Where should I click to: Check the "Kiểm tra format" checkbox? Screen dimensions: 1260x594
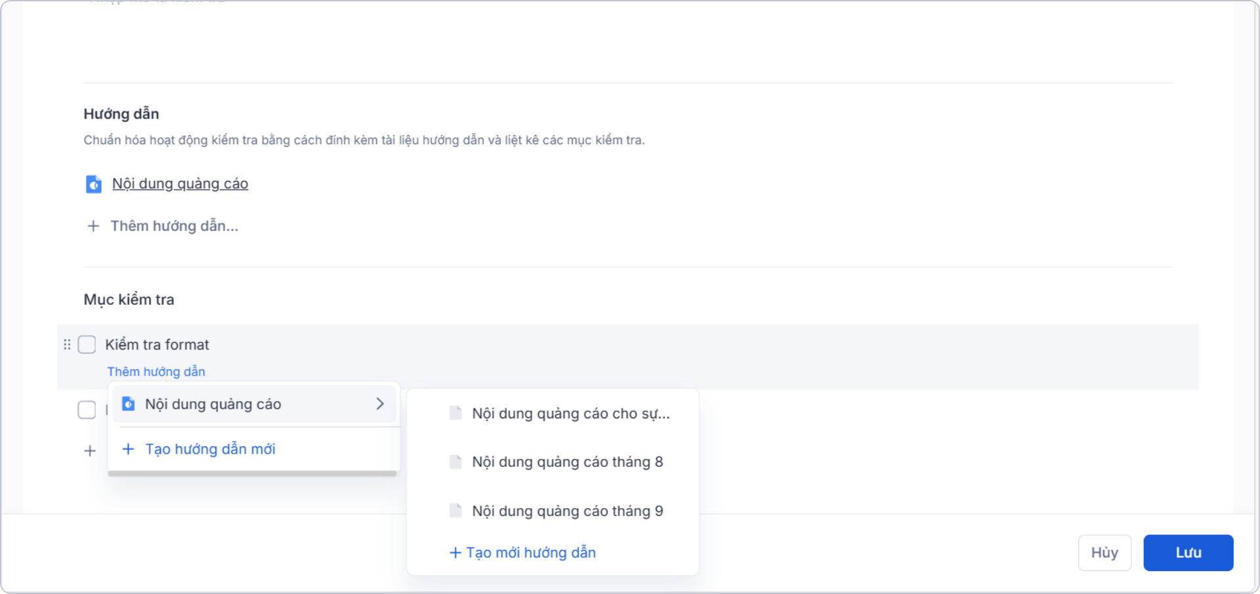click(86, 344)
